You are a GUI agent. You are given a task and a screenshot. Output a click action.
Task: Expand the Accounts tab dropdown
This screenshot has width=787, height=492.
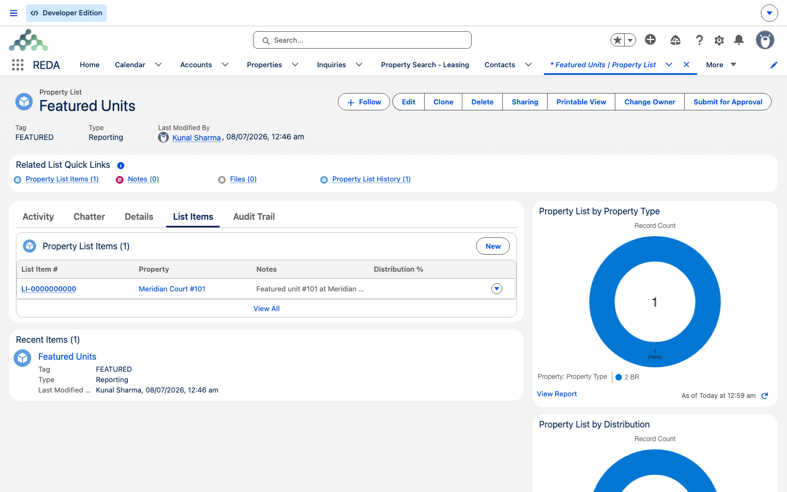[225, 65]
